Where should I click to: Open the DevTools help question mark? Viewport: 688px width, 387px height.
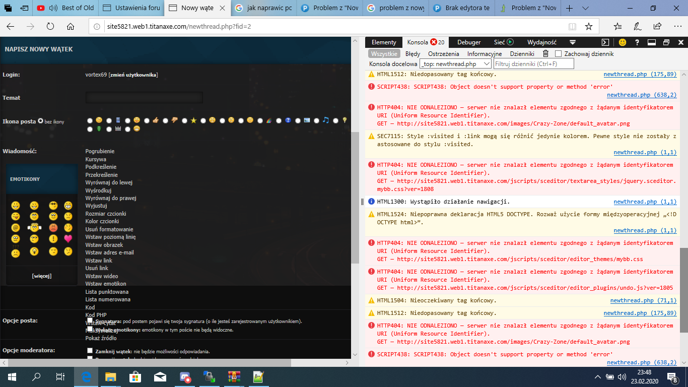point(637,42)
